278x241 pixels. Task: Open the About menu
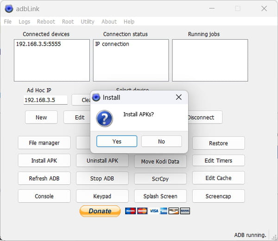[109, 22]
